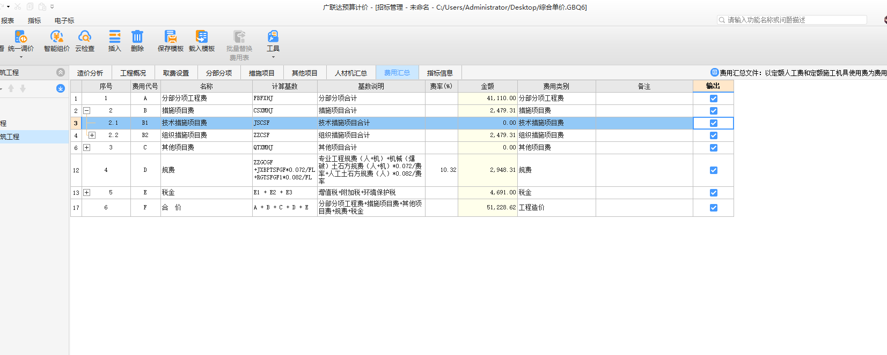The width and height of the screenshot is (887, 355).
Task: Click 载入模板 load template icon
Action: (x=202, y=36)
